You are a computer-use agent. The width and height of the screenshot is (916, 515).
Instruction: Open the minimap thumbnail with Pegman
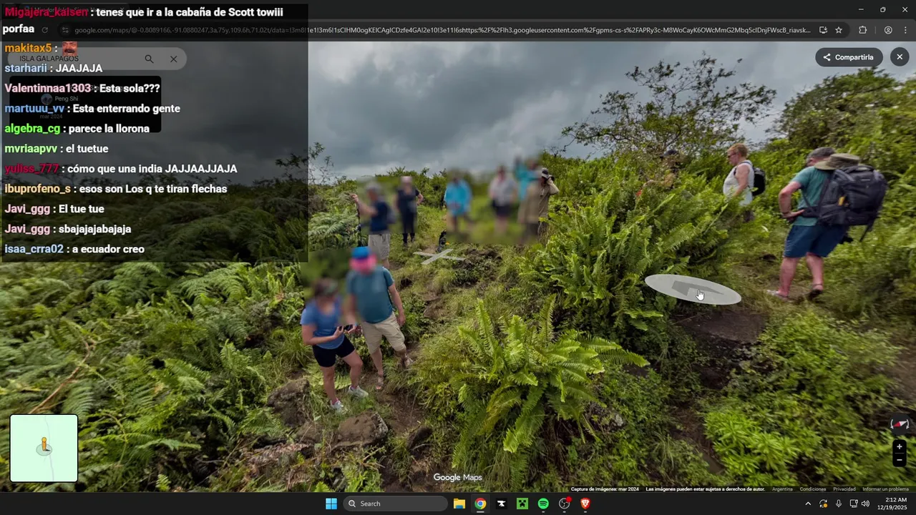[44, 448]
